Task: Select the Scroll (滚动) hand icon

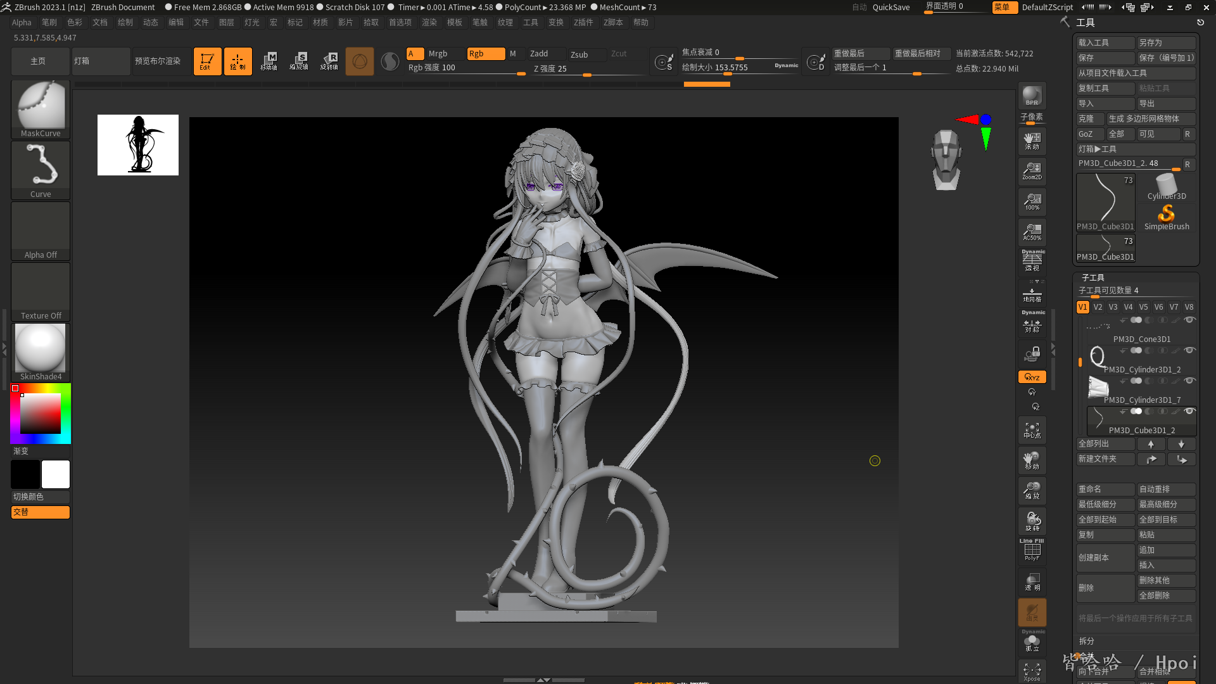Action: coord(1032,141)
